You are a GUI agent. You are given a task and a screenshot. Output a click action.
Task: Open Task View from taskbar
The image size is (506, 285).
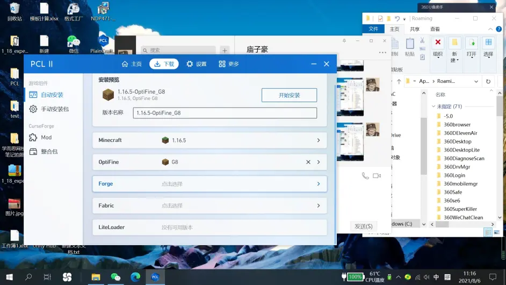(47, 277)
